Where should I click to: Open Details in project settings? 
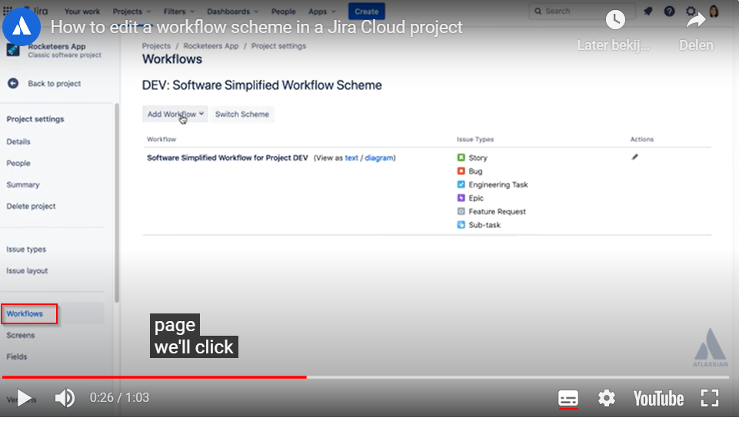click(x=18, y=142)
